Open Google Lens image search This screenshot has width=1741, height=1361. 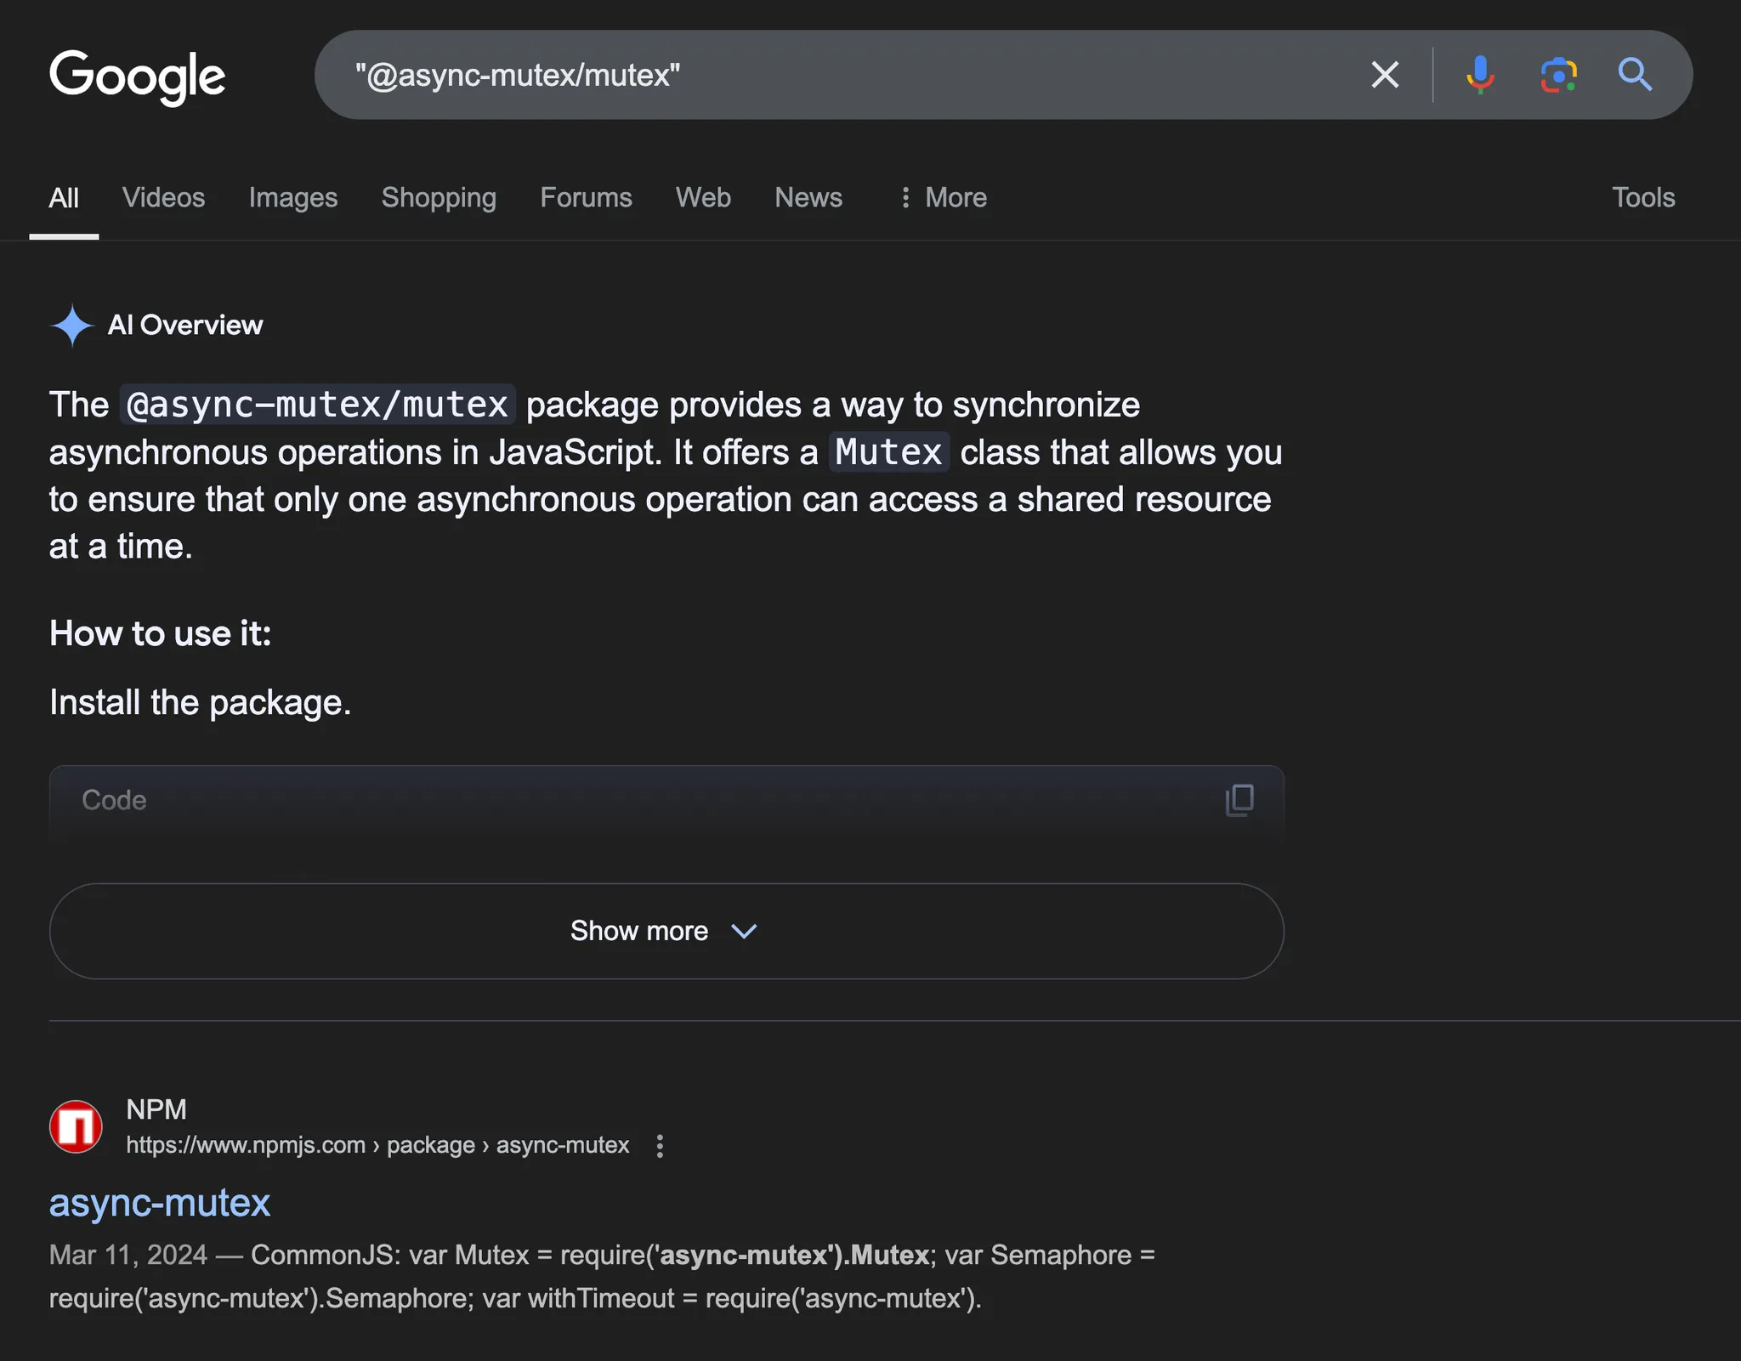(x=1558, y=75)
